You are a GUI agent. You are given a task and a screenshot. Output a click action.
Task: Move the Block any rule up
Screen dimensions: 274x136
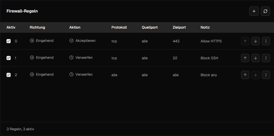(x=245, y=75)
